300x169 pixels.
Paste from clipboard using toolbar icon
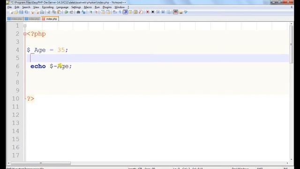pyautogui.click(x=60, y=12)
